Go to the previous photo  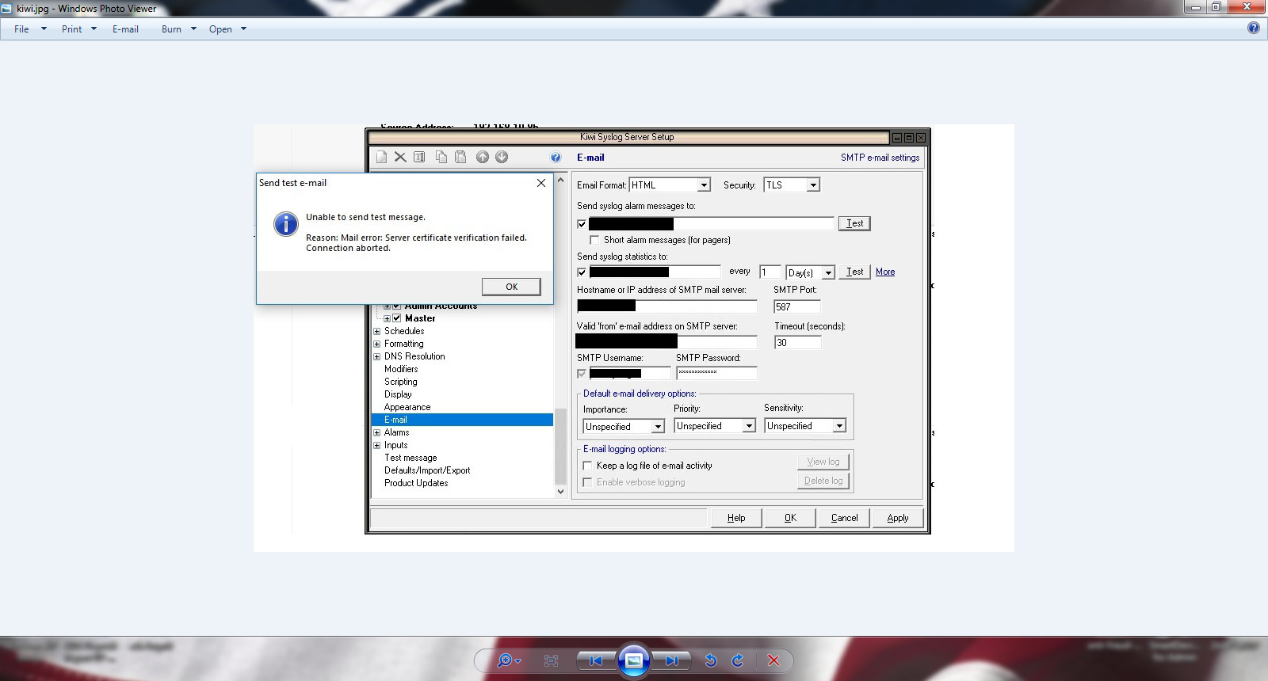click(596, 660)
